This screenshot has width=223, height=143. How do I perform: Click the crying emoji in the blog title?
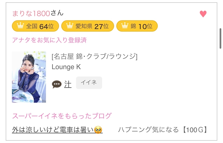[x=98, y=130]
